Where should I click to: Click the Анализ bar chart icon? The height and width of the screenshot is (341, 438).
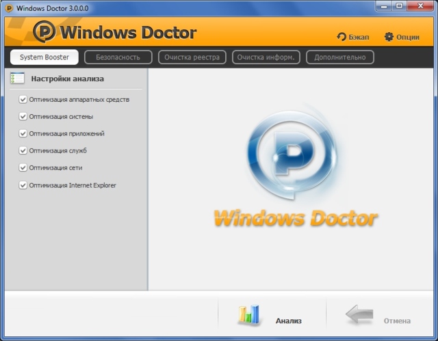[x=249, y=314]
